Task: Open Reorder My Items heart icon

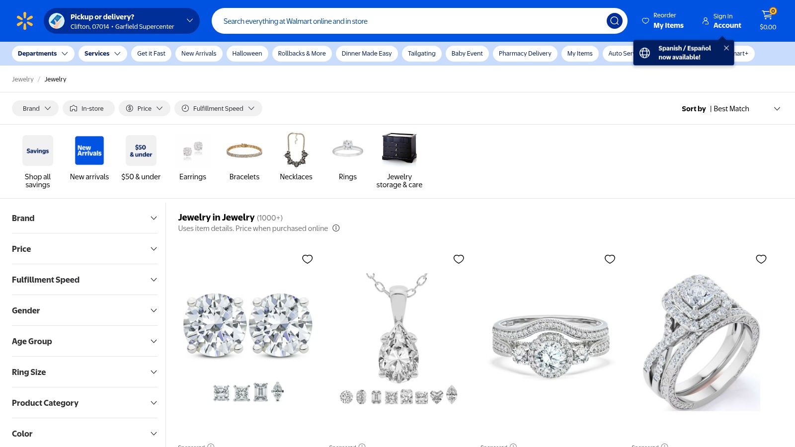Action: (645, 21)
